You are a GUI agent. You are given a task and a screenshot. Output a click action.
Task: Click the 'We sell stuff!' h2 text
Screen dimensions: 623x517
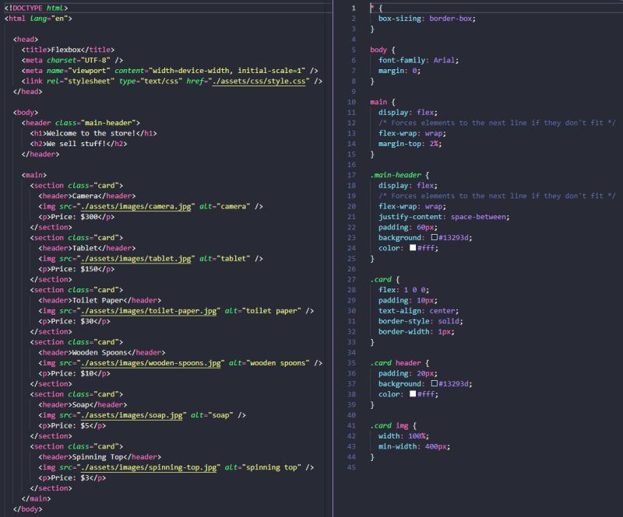pos(76,144)
